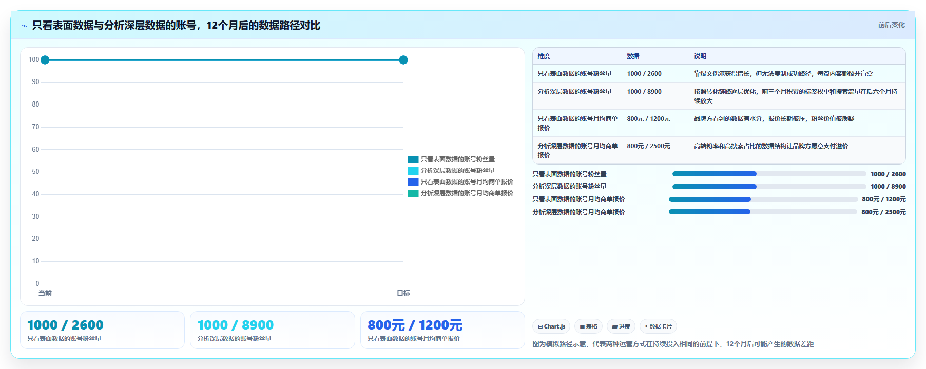The width and height of the screenshot is (926, 369).
Task: Click progress bar for 分析深层数据的账号月均商单报价
Action: point(763,212)
